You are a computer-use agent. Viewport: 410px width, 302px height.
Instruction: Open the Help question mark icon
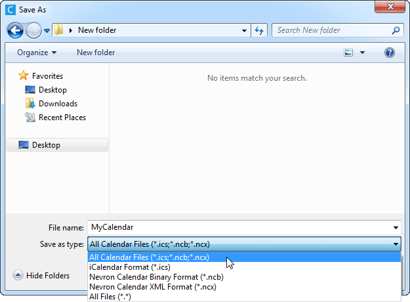click(389, 53)
